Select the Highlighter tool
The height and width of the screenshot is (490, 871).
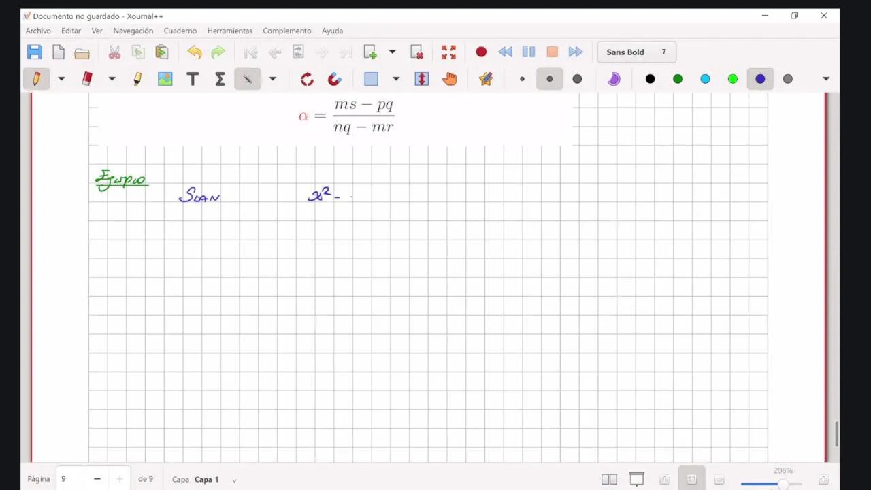137,79
